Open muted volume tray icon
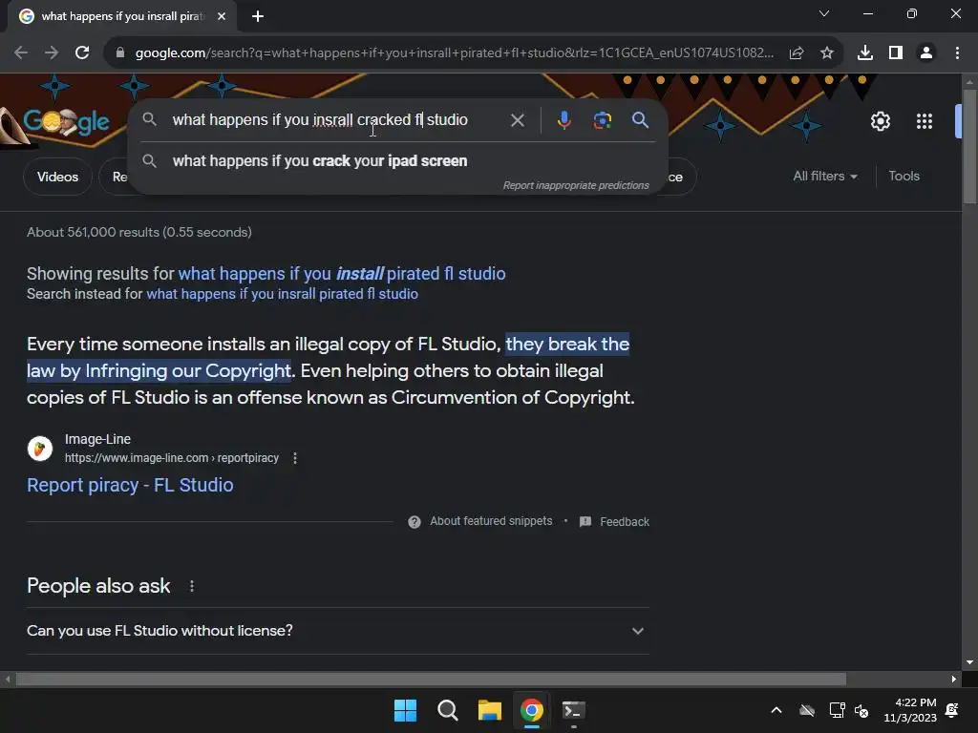 (861, 710)
